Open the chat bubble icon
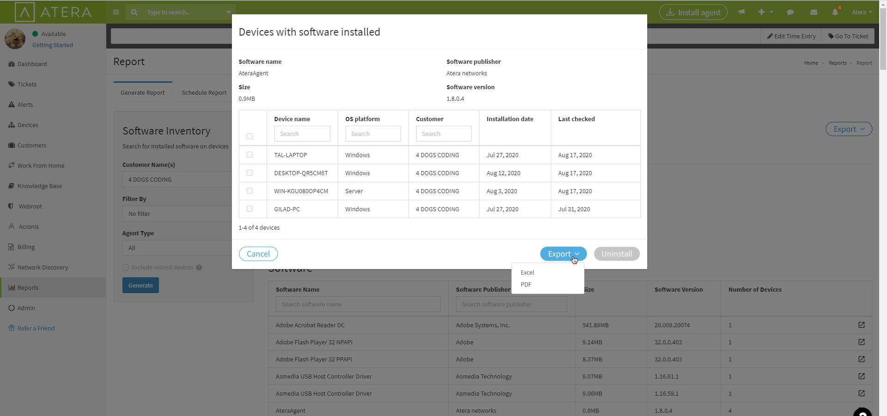Screen dimensions: 887x416 click(790, 12)
